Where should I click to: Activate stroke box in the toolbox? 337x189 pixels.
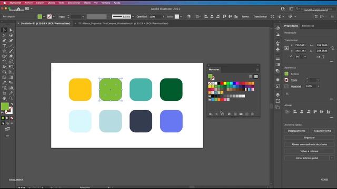(x=9, y=111)
